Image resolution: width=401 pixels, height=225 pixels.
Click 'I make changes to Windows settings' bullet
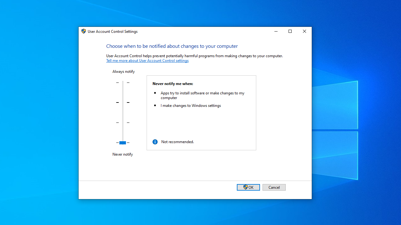(190, 106)
